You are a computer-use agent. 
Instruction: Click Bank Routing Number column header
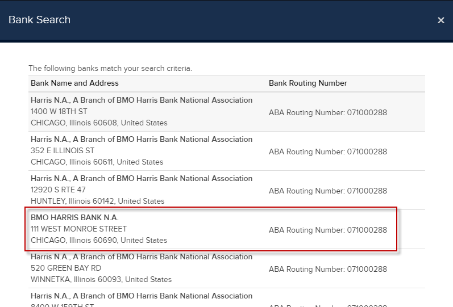(x=308, y=83)
